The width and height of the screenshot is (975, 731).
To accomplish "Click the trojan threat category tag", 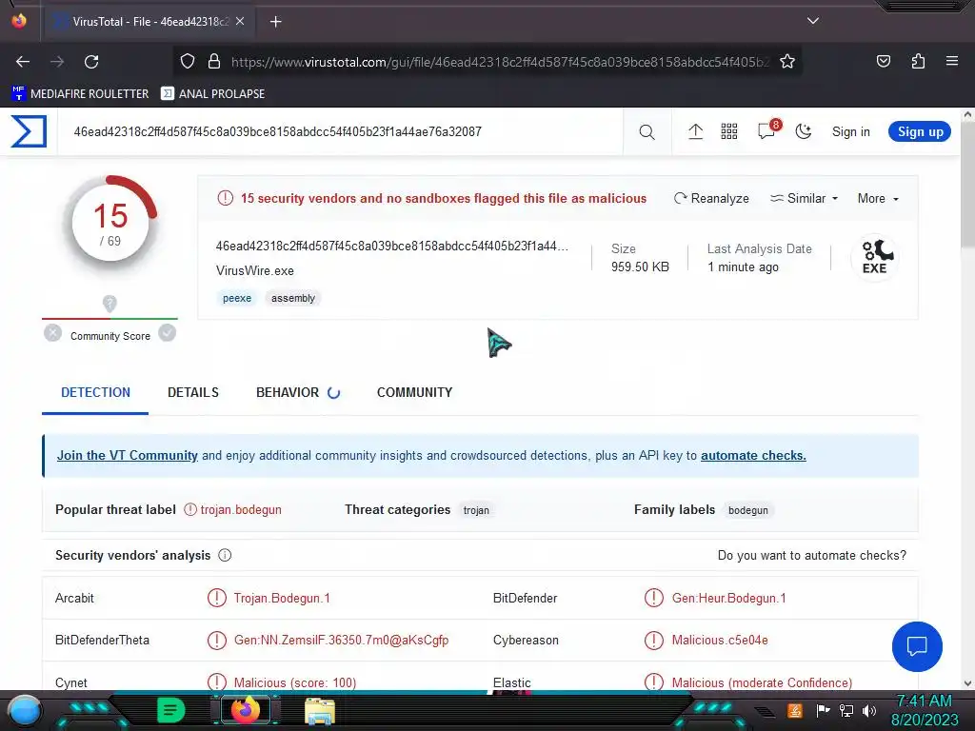I will click(476, 510).
